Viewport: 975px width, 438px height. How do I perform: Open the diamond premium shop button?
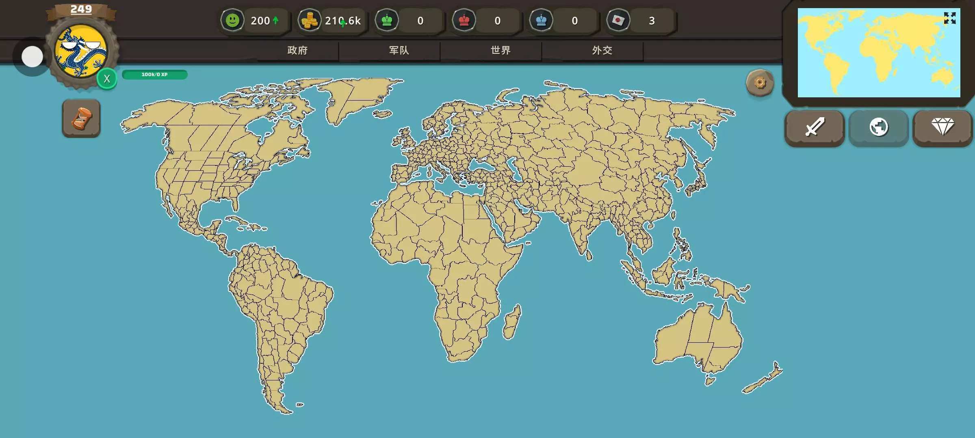(x=942, y=127)
